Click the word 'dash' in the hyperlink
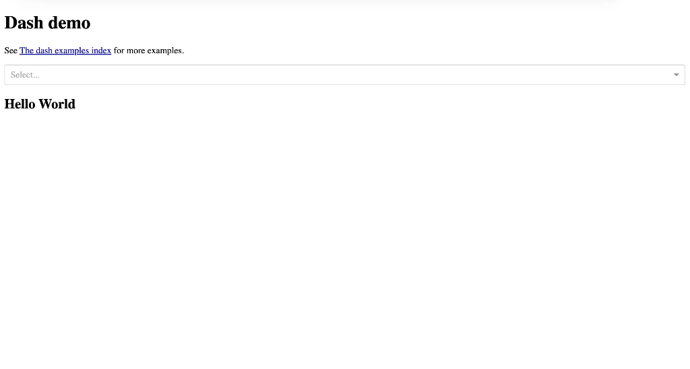This screenshot has height=369, width=690. point(44,51)
